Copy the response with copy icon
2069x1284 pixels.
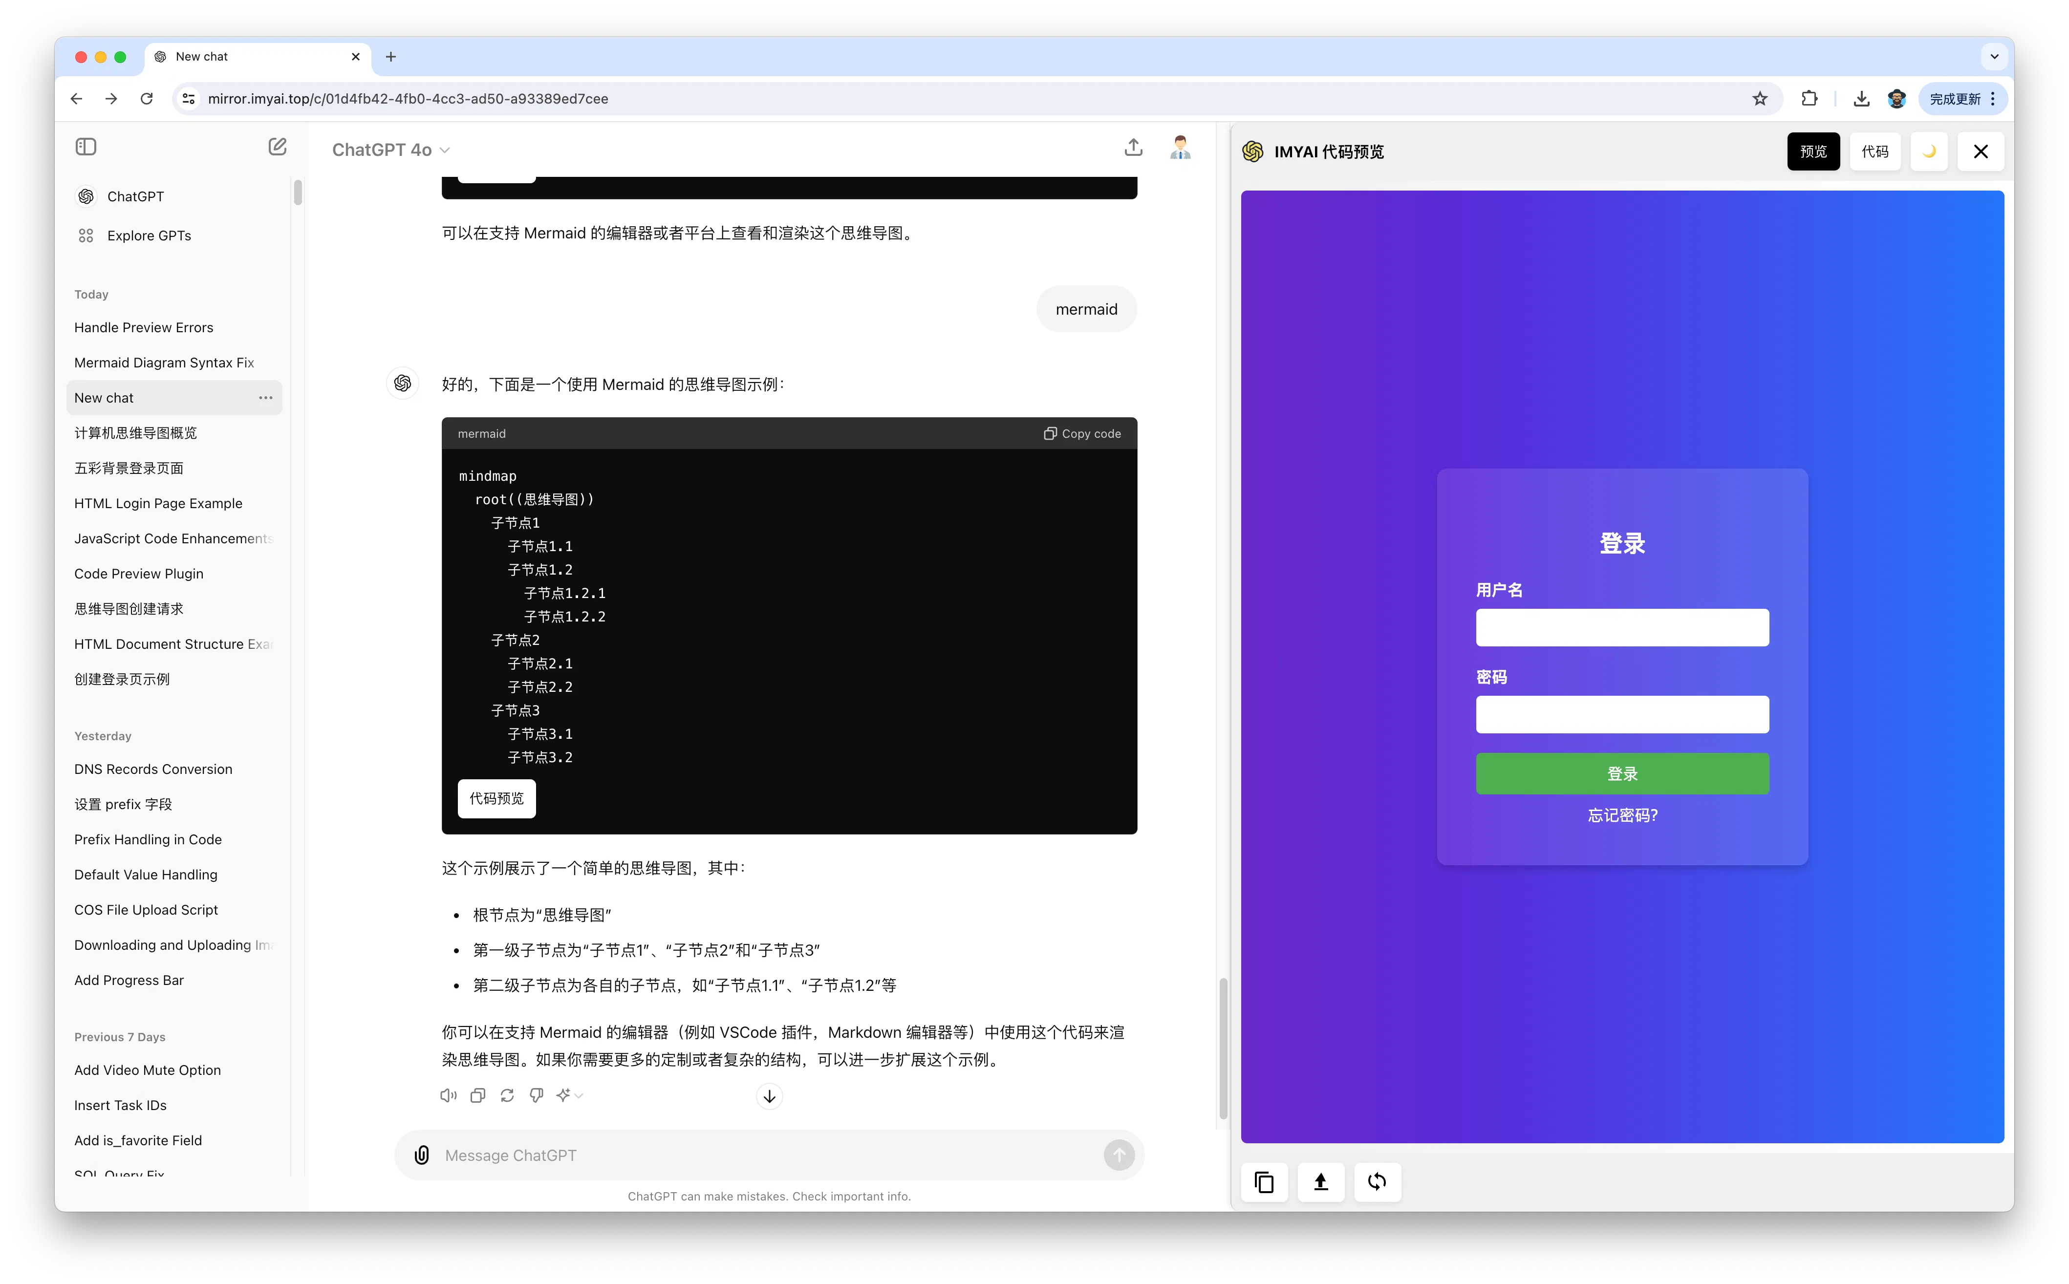pos(477,1095)
